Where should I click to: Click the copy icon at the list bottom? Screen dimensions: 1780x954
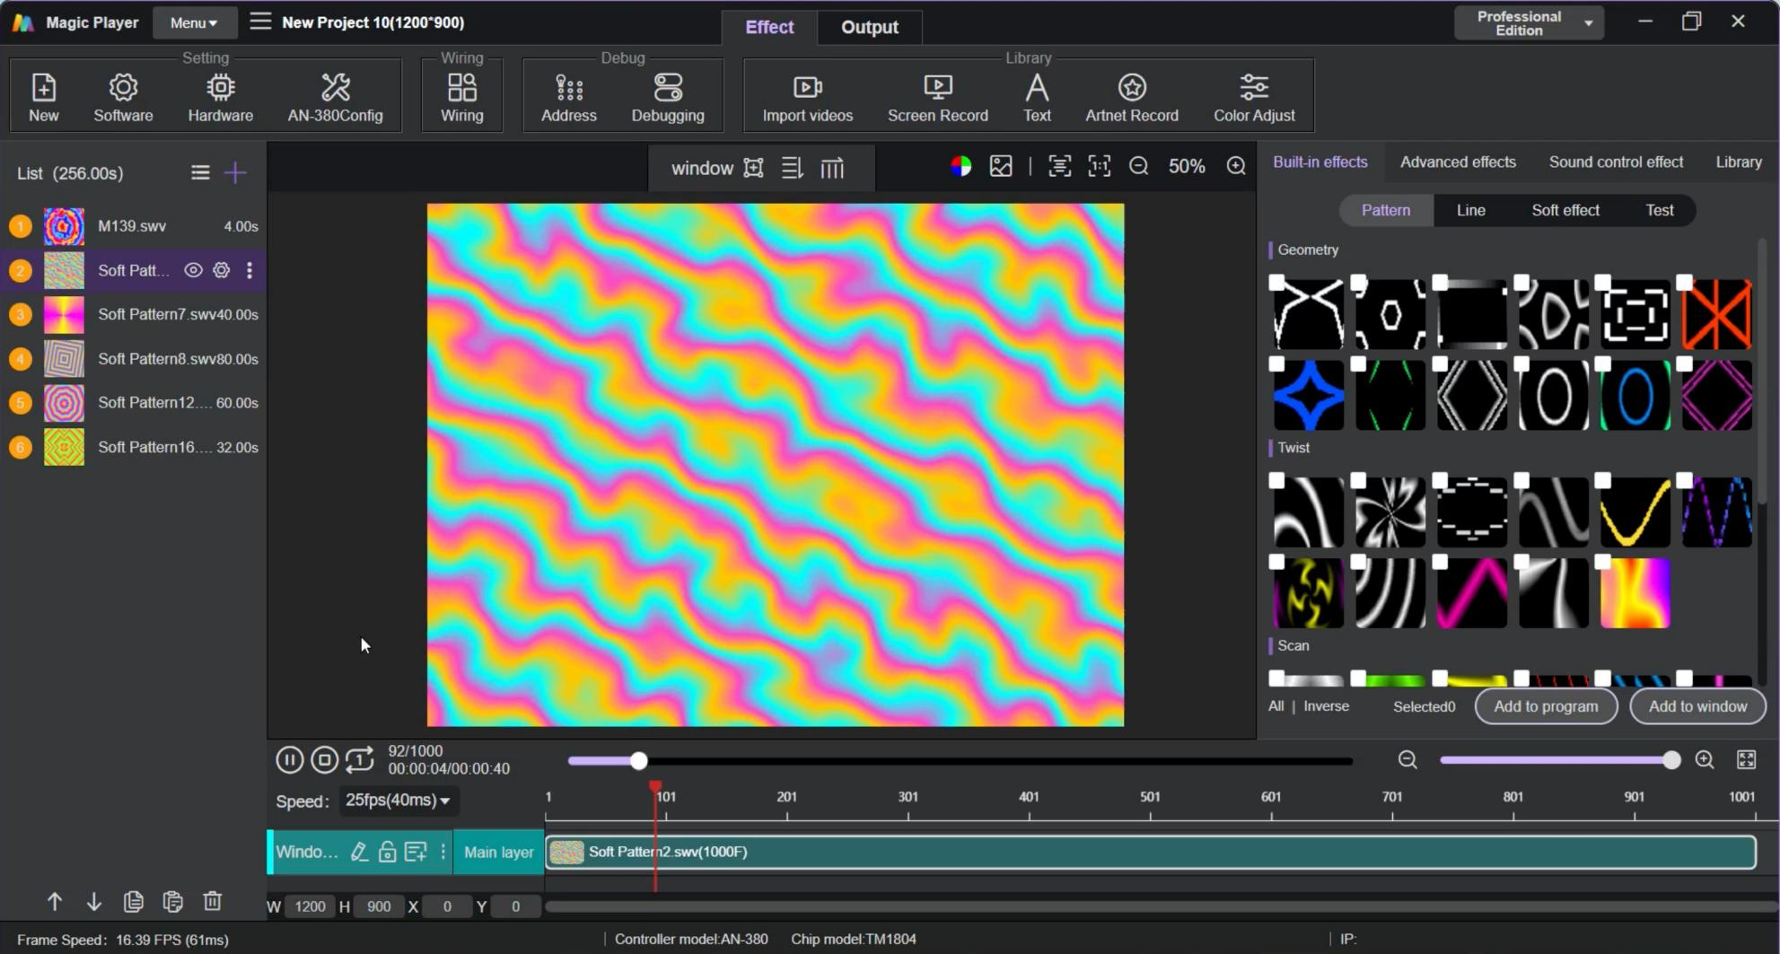(133, 901)
